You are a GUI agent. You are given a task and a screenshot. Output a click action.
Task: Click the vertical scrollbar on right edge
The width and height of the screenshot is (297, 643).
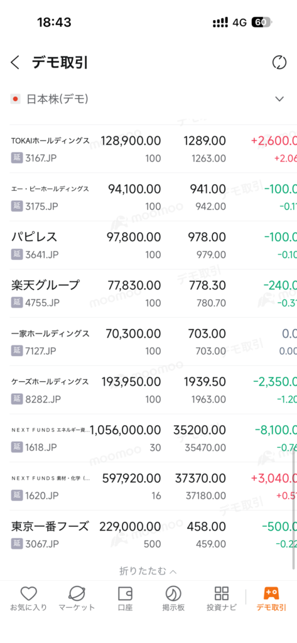tap(294, 510)
